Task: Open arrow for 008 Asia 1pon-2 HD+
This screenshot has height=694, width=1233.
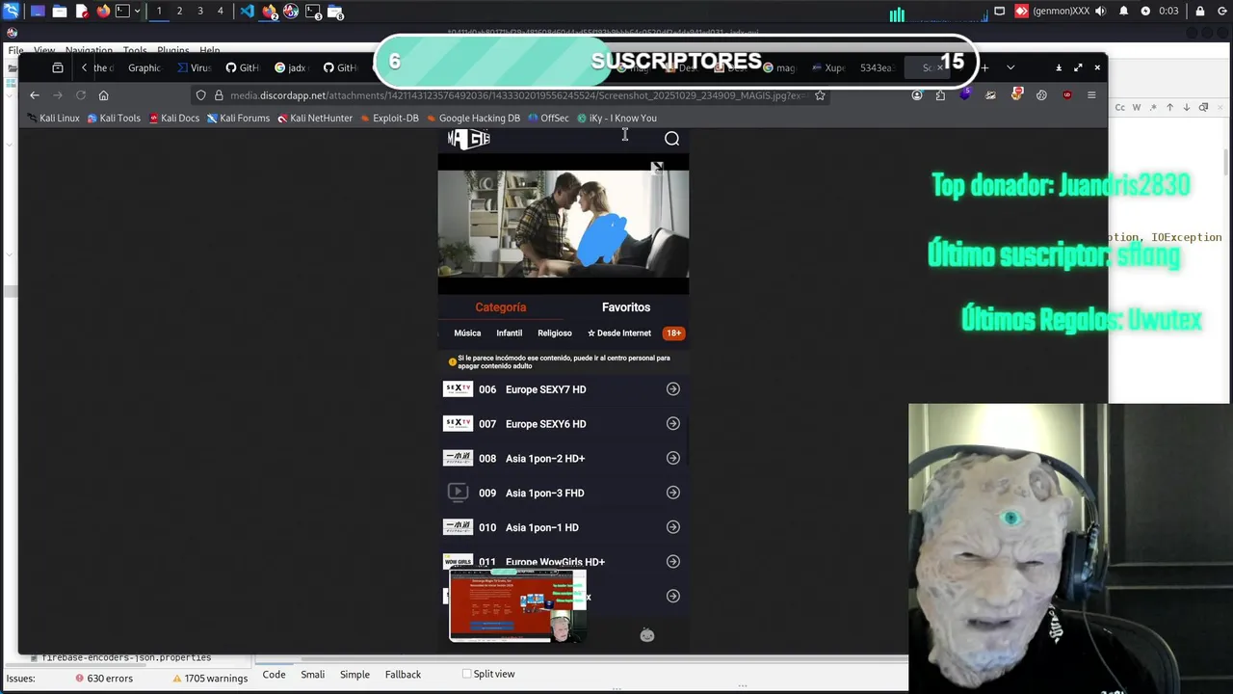Action: click(673, 459)
